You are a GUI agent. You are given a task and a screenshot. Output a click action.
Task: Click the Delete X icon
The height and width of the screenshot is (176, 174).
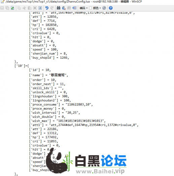pyautogui.click(x=35, y=8)
